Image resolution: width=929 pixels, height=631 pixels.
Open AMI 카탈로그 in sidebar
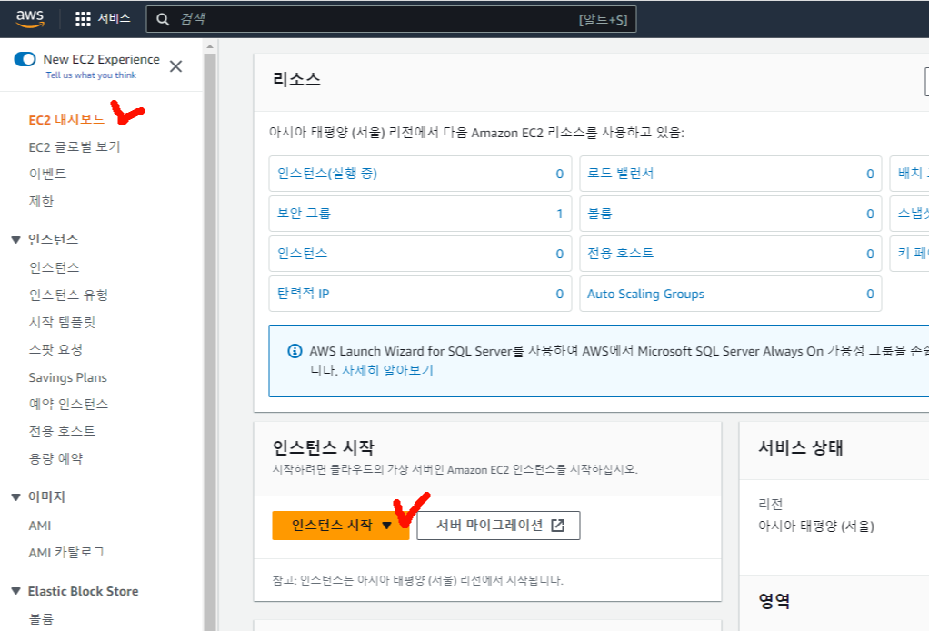[67, 553]
